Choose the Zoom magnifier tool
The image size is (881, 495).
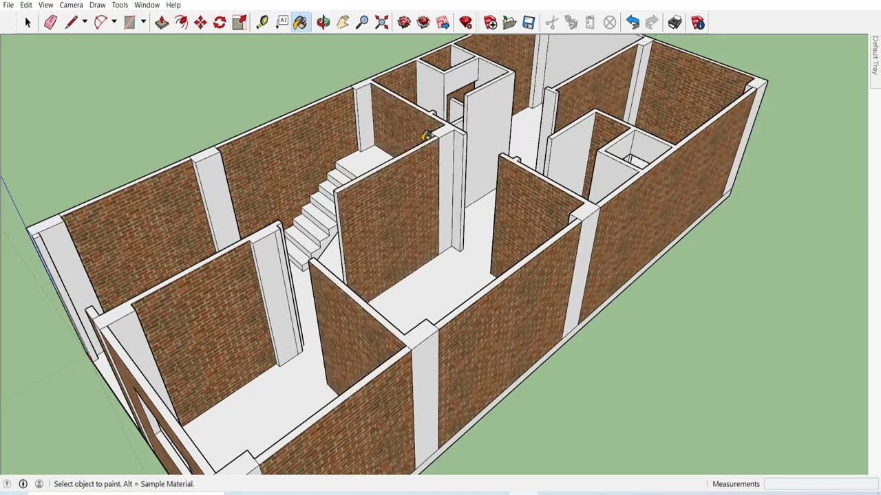click(362, 23)
